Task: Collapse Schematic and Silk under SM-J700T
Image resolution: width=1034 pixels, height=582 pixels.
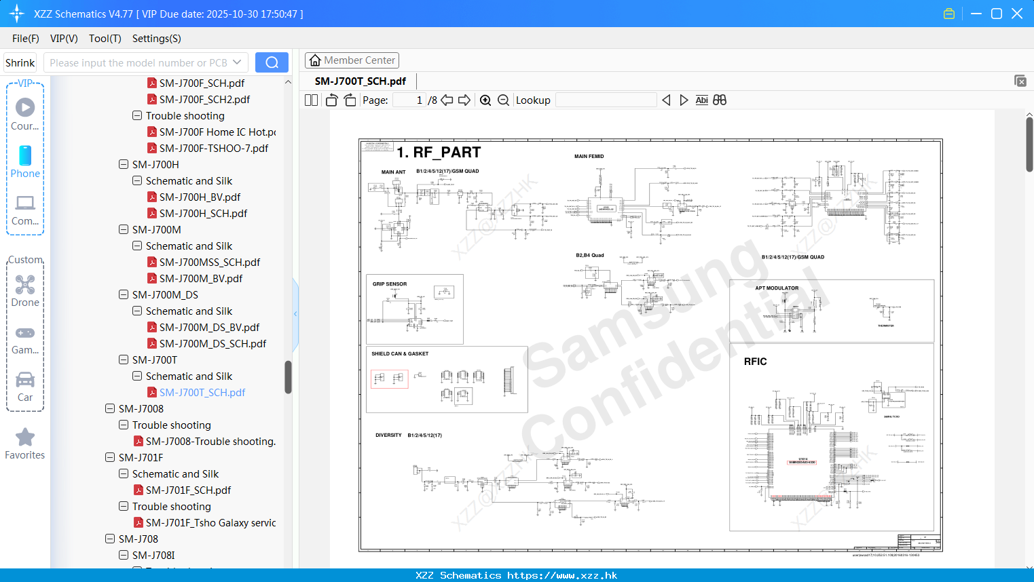Action: (137, 376)
